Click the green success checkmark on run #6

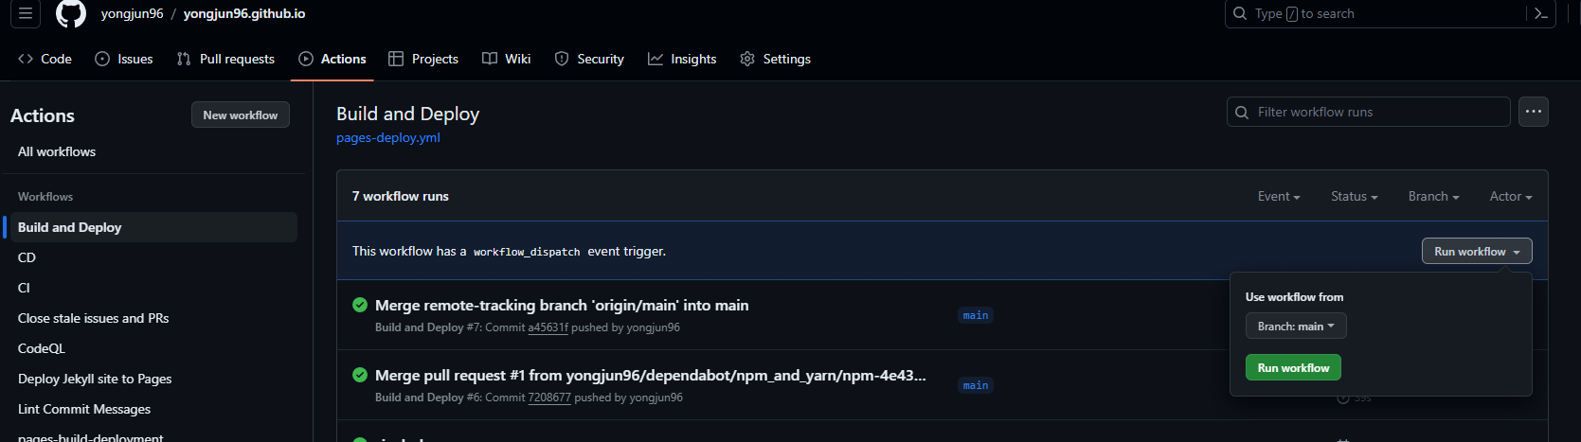tap(360, 375)
